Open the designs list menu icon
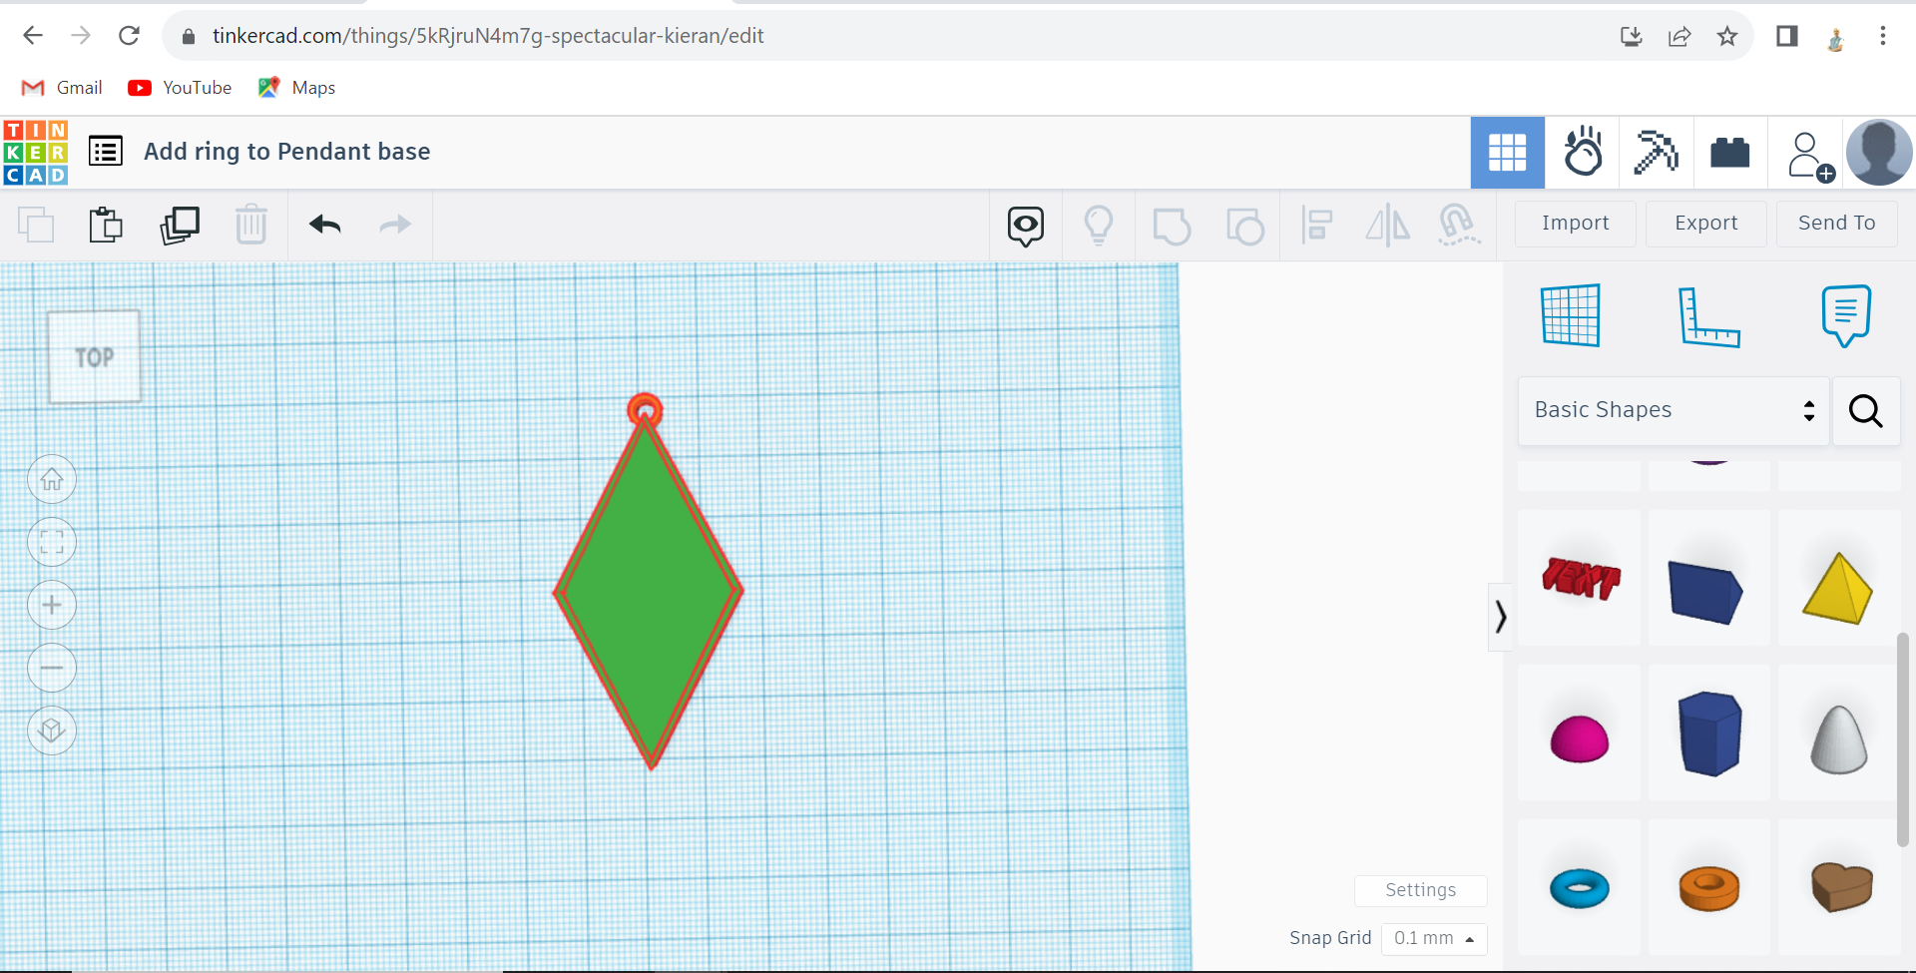This screenshot has width=1916, height=973. pyautogui.click(x=106, y=152)
